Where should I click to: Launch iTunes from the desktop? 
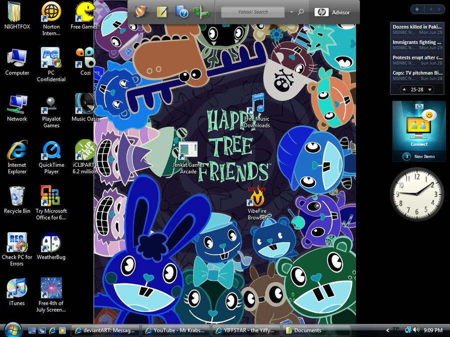tap(17, 293)
